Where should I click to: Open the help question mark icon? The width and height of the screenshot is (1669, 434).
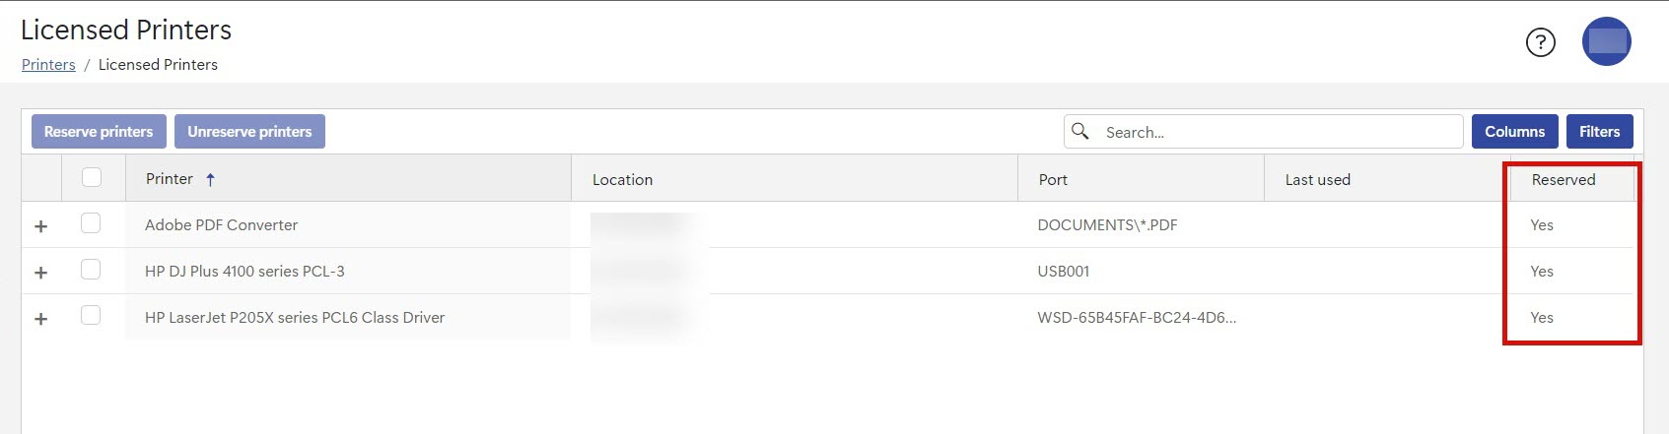pyautogui.click(x=1540, y=42)
